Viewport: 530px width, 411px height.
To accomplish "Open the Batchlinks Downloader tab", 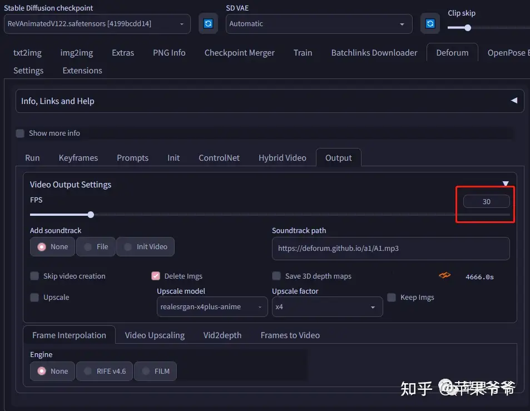I will pos(374,53).
